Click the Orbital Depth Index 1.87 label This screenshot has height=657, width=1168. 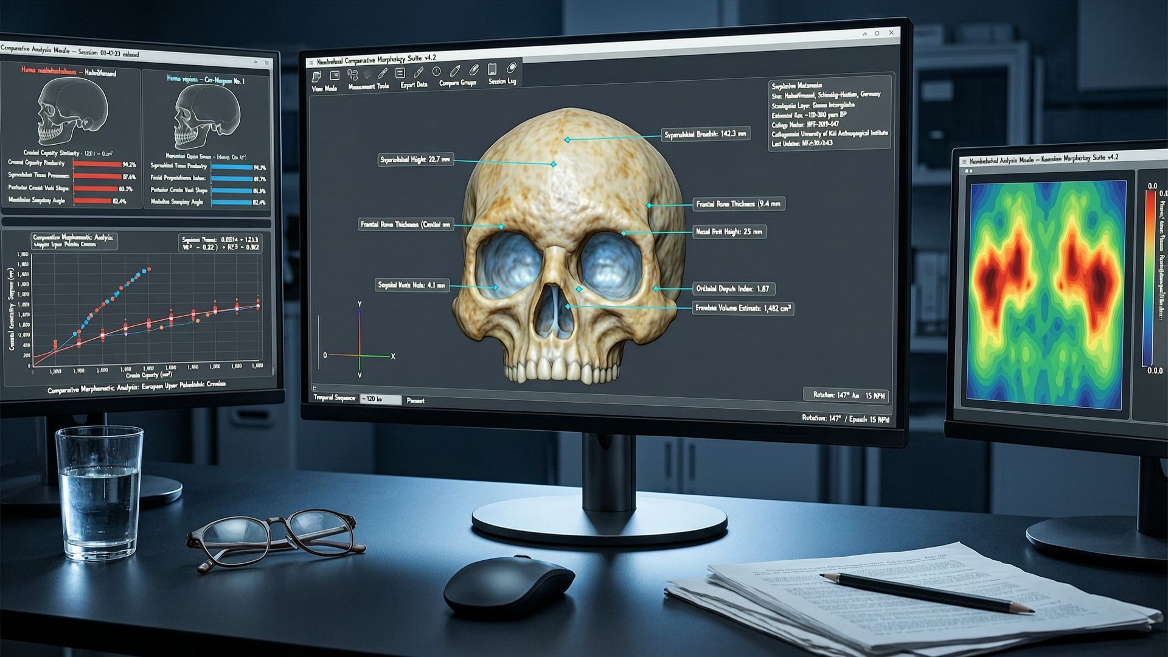tap(734, 289)
